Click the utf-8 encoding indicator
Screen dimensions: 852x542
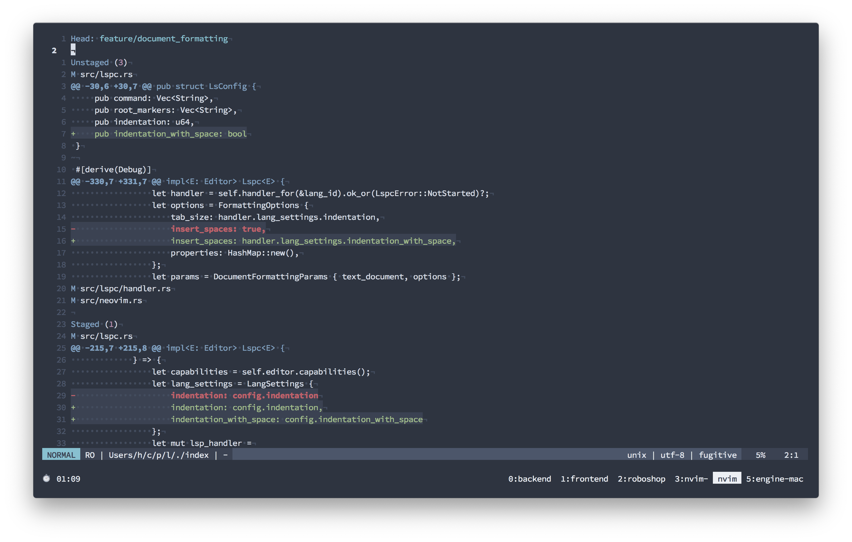pyautogui.click(x=672, y=455)
